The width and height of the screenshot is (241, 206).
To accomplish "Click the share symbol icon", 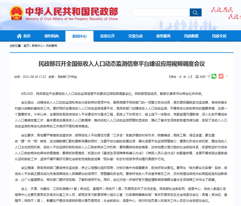I will click(209, 76).
